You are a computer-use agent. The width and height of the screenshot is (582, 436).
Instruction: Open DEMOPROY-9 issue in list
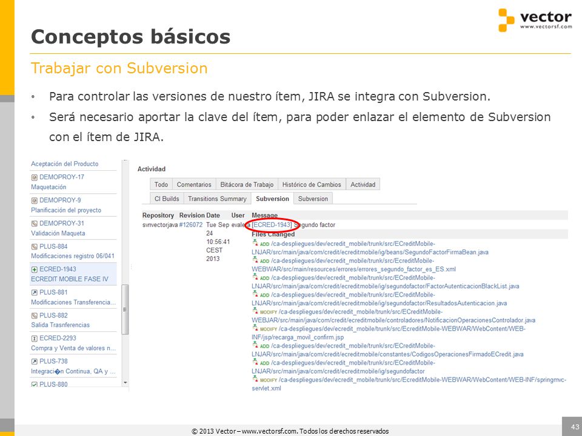[60, 200]
